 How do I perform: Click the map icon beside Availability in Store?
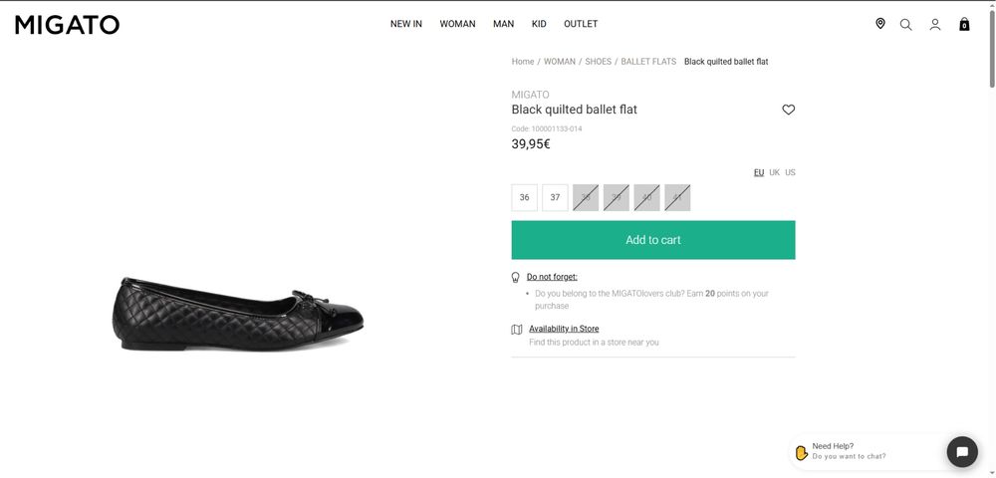pyautogui.click(x=517, y=330)
